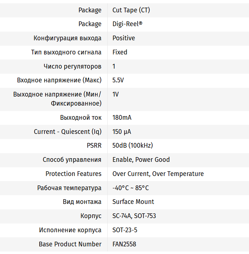
Task: Click the "5.5V" input voltage value
Action: [x=118, y=80]
